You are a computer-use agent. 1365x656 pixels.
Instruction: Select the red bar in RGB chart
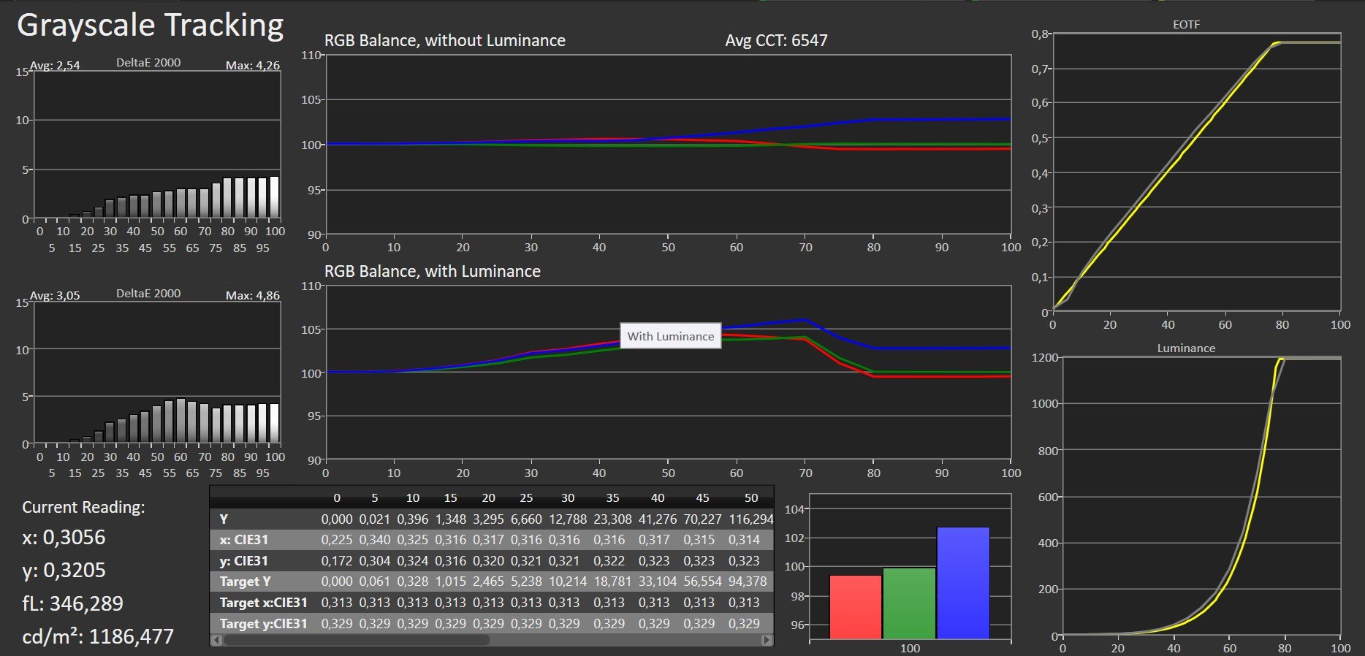855,607
